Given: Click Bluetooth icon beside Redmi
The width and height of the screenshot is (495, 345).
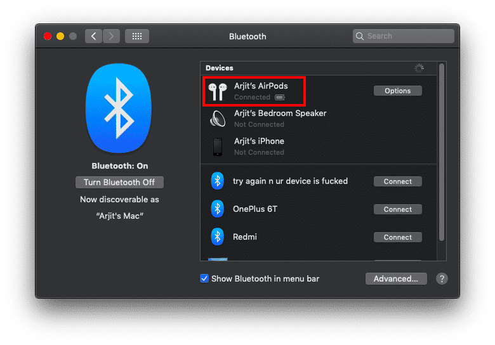Looking at the screenshot, I should point(217,237).
